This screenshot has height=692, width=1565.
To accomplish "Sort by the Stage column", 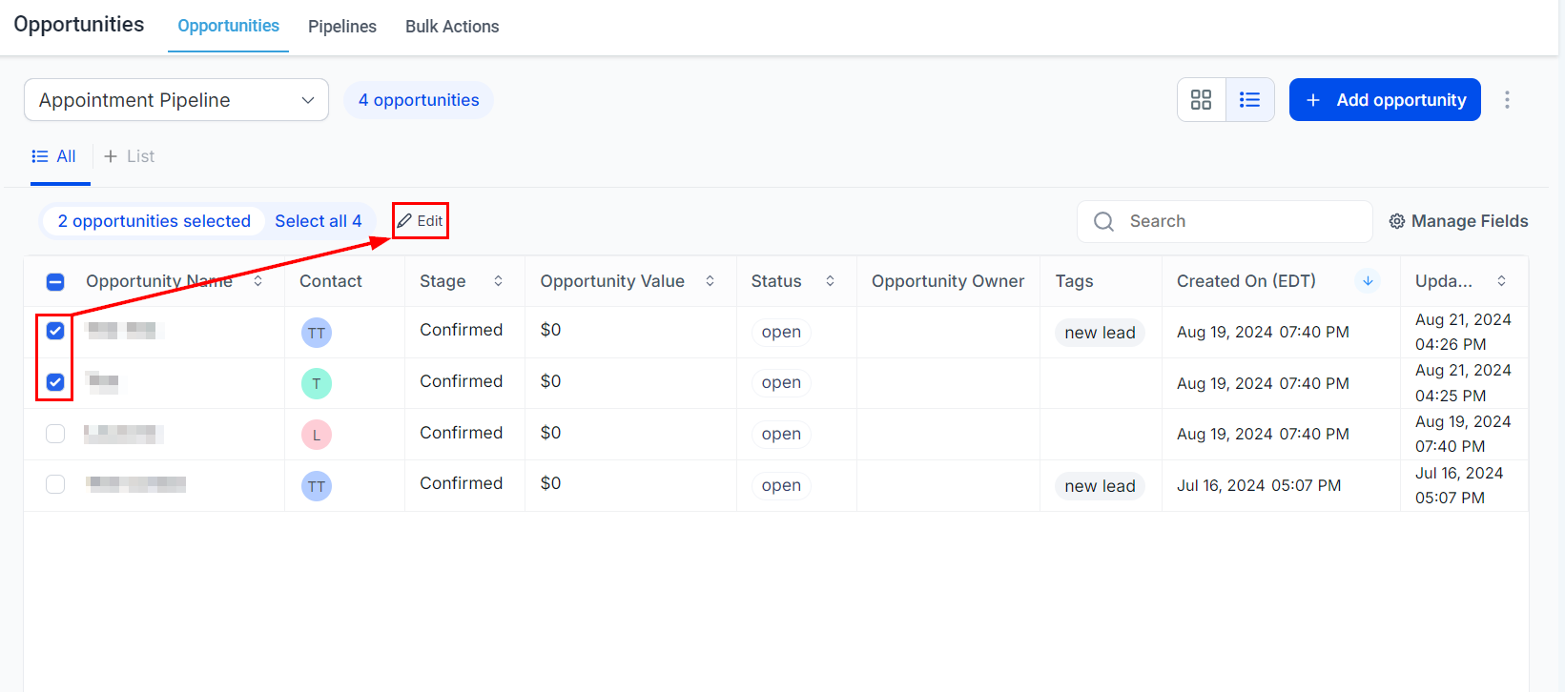I will (x=498, y=281).
